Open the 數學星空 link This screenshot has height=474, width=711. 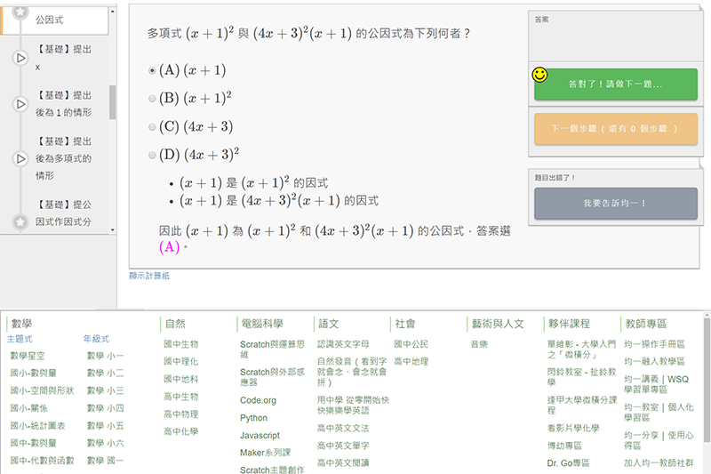tap(28, 356)
